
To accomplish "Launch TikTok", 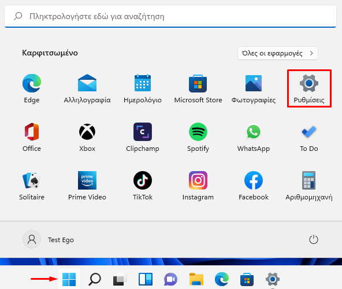I will (x=143, y=186).
